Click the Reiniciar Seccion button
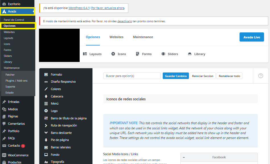Screen dimensions: 270x164 coord(203,76)
